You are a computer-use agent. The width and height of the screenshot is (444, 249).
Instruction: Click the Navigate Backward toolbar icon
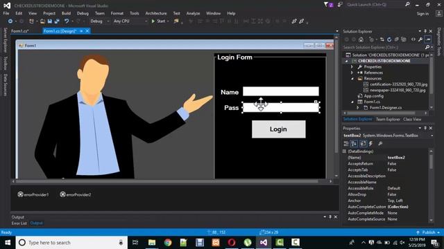point(10,21)
